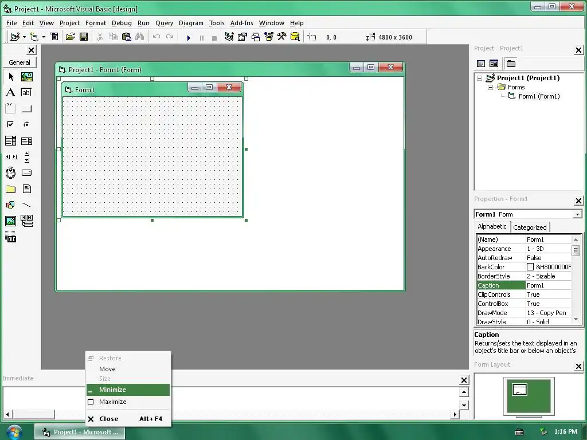Image resolution: width=587 pixels, height=440 pixels.
Task: Open the Add Form dropdown arrow
Action: coord(44,37)
